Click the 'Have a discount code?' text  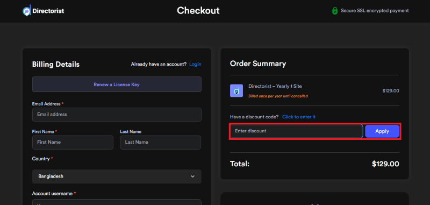[x=254, y=117]
